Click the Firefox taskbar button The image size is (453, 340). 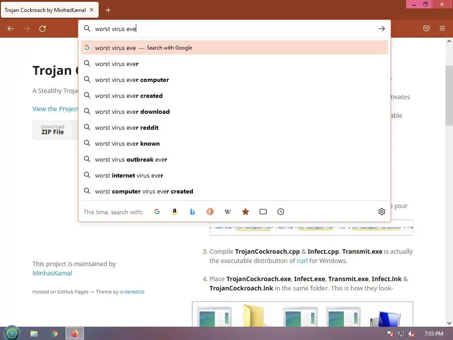pos(75,334)
